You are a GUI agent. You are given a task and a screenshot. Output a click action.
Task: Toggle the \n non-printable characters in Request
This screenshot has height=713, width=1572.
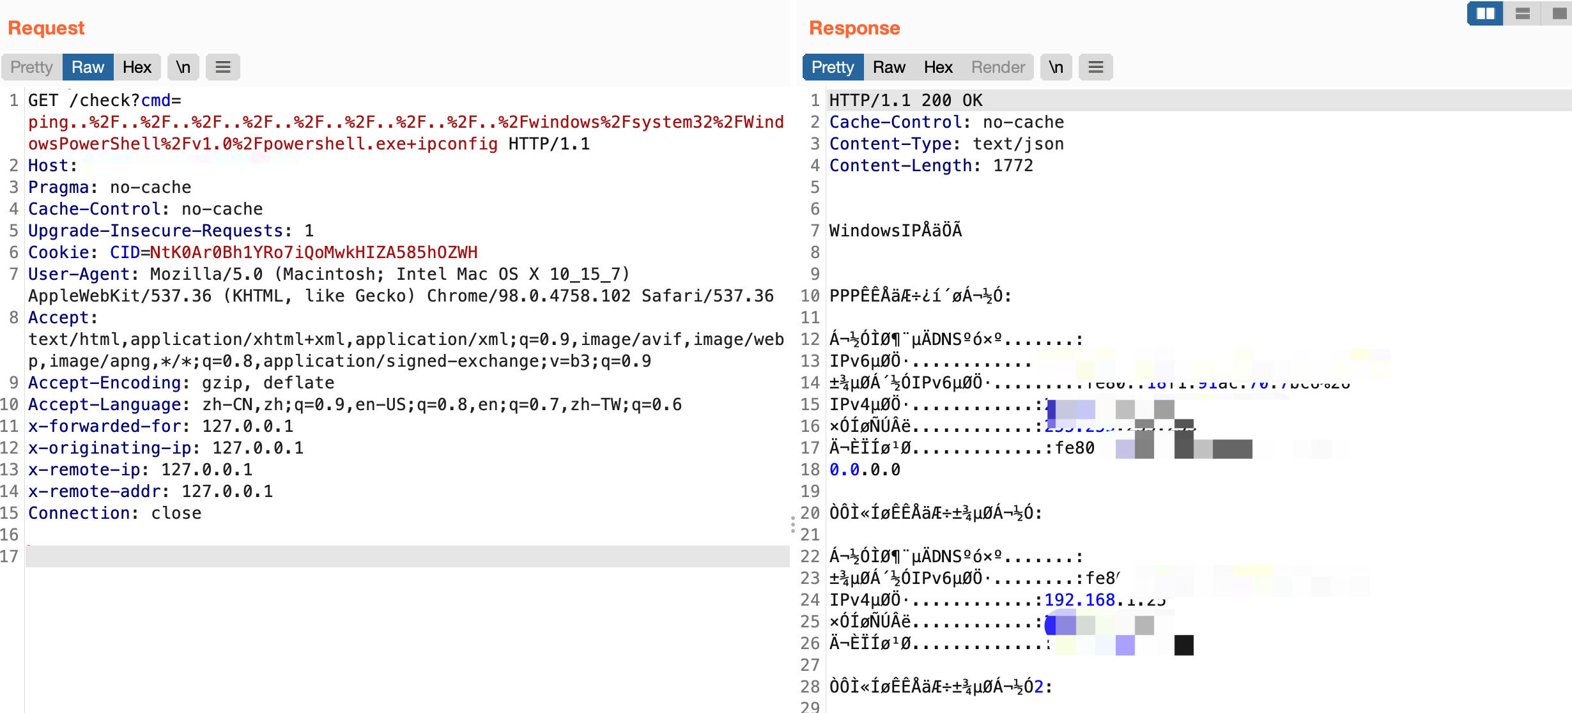tap(183, 67)
